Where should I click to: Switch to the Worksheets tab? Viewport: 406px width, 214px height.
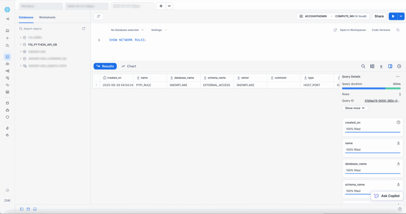47,17
